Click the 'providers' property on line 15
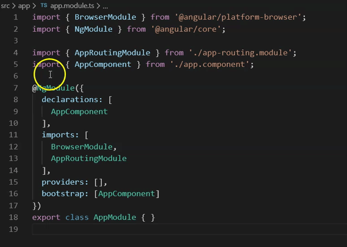The width and height of the screenshot is (347, 247). pos(63,182)
